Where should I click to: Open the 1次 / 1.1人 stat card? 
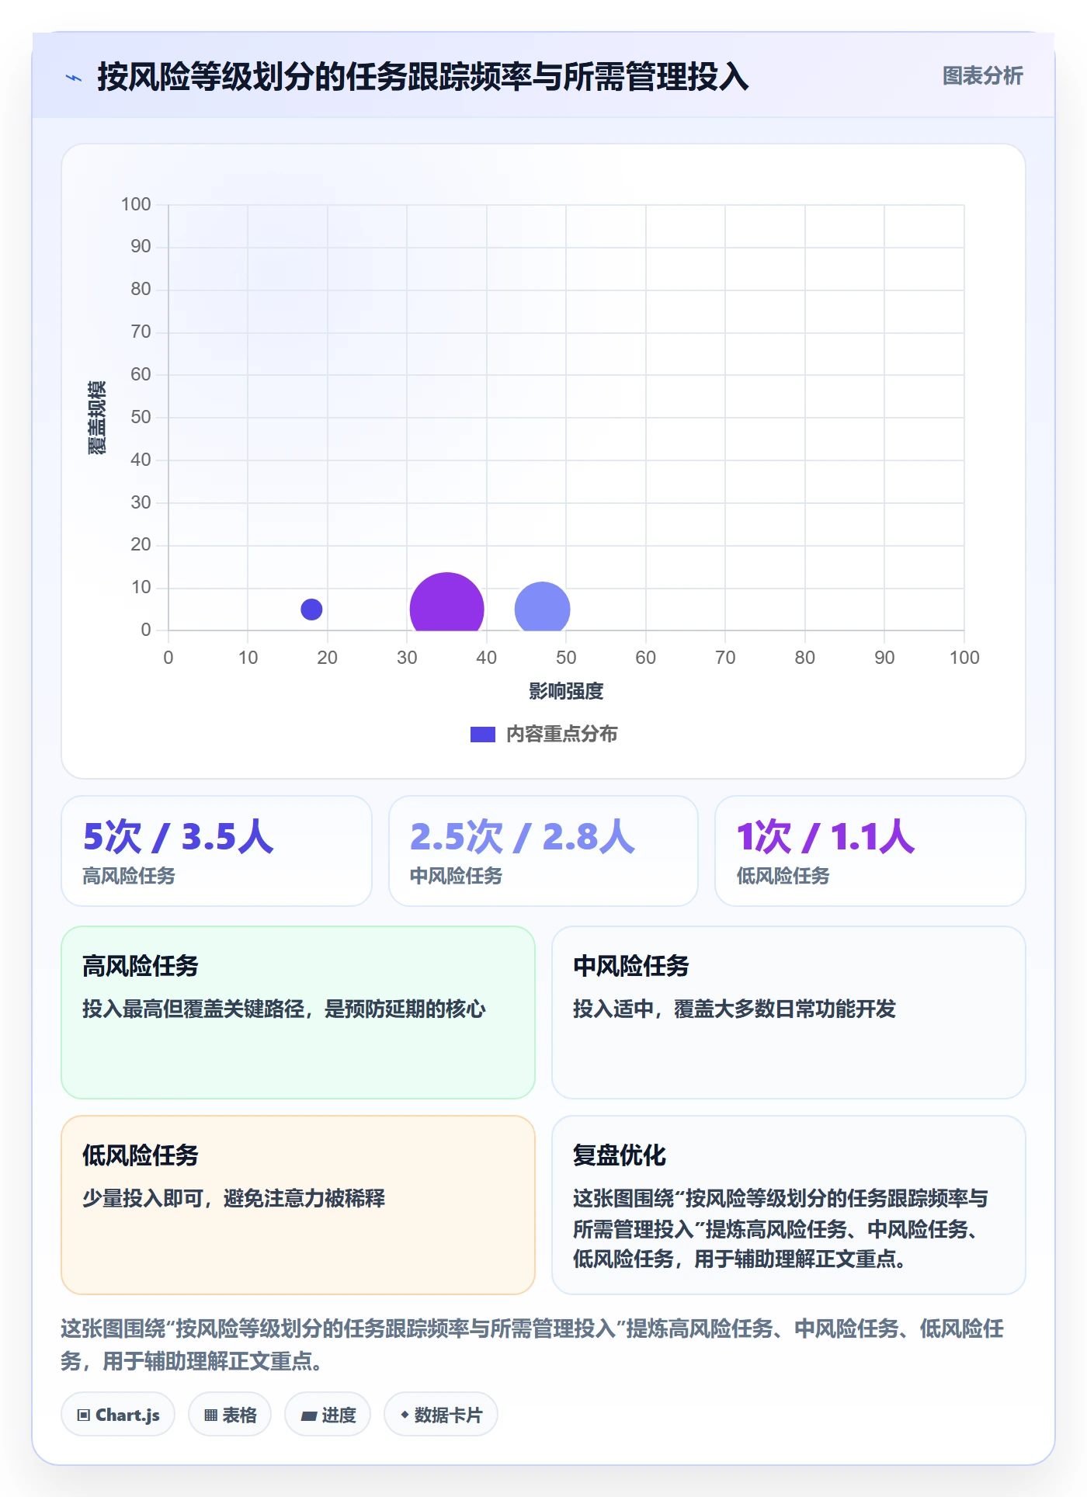point(870,851)
